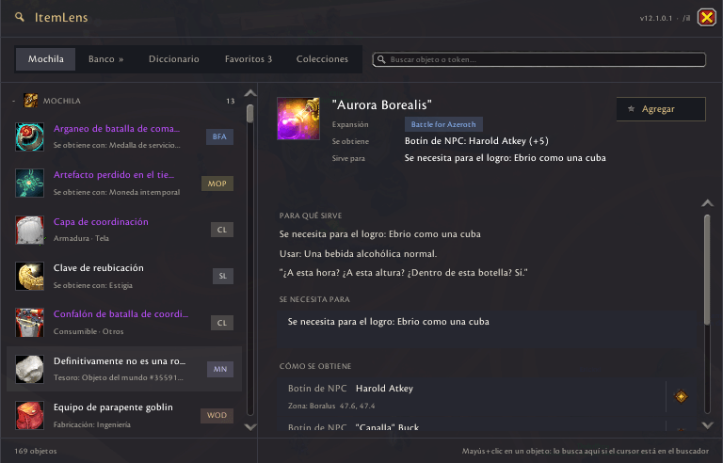This screenshot has width=723, height=463.
Task: Click the CL badge on Confalón row
Action: pyautogui.click(x=222, y=323)
